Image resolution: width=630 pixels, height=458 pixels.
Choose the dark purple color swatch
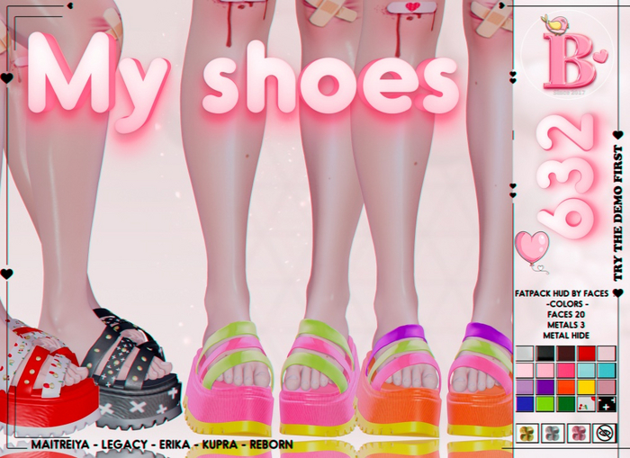pyautogui.click(x=545, y=387)
